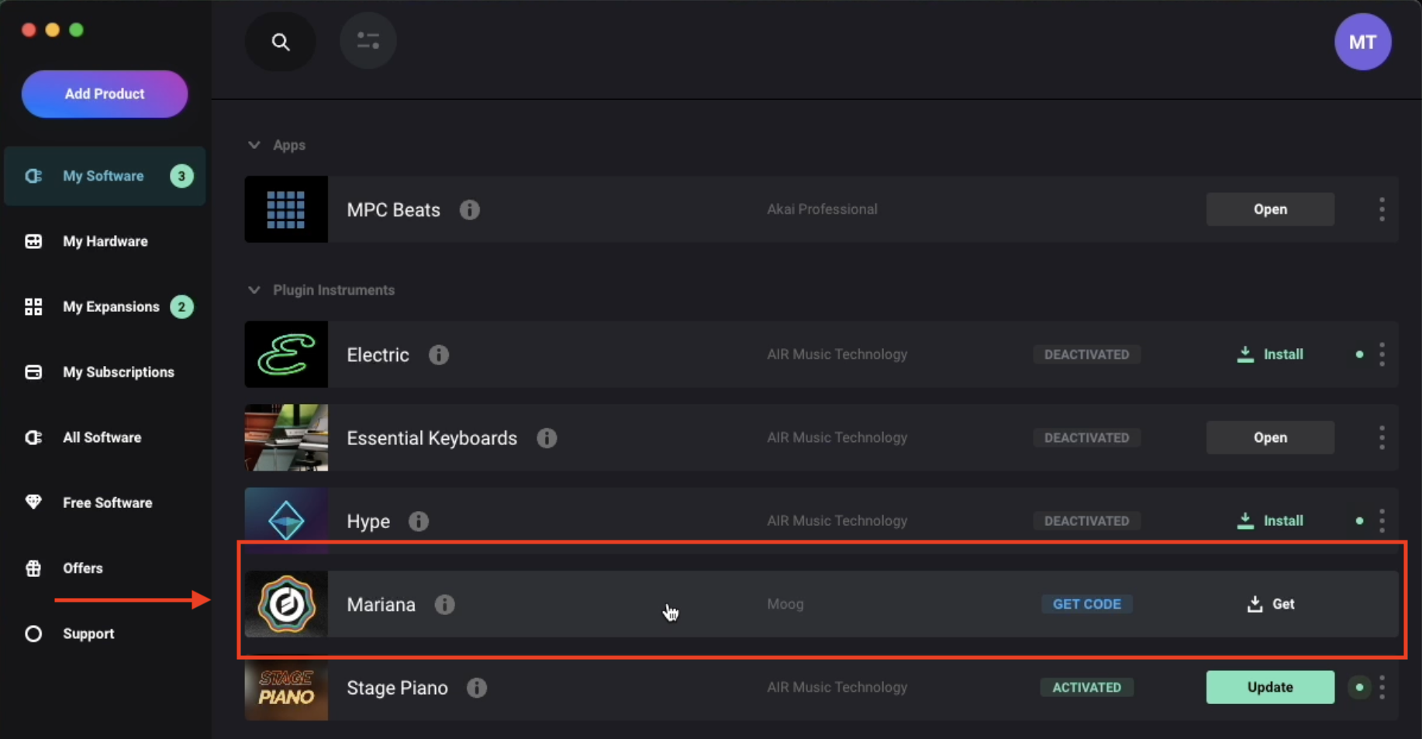Click GET CODE for Mariana
1422x739 pixels.
point(1086,604)
